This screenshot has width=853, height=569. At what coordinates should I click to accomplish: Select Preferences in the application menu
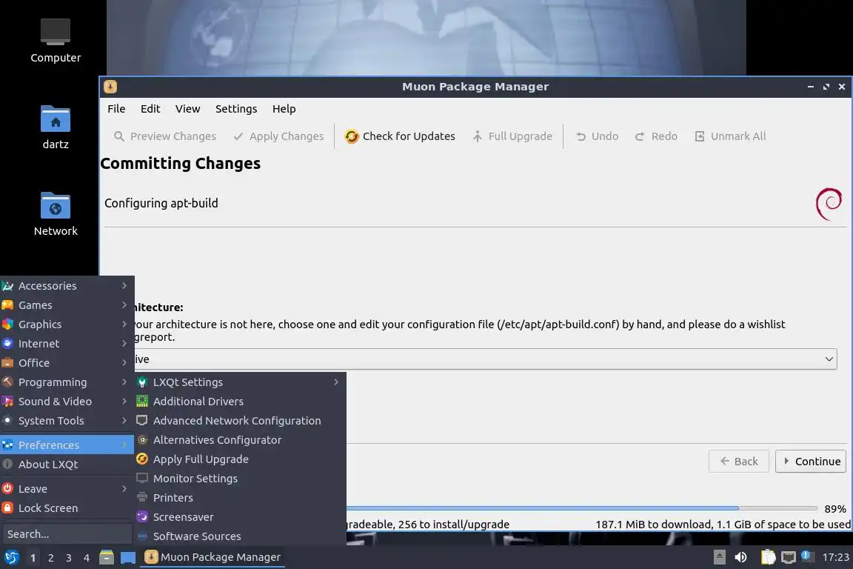(x=67, y=445)
